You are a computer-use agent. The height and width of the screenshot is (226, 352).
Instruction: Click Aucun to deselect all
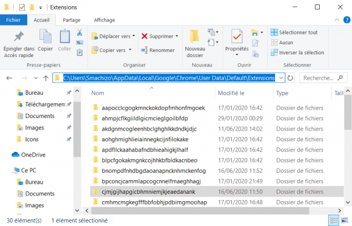click(x=282, y=42)
